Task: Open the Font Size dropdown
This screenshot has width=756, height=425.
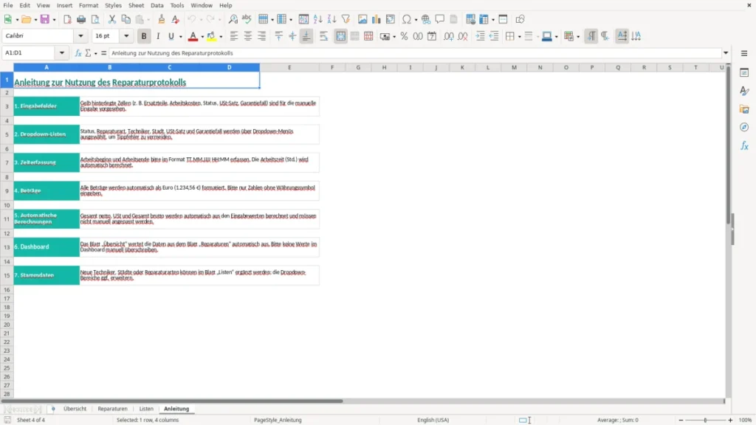Action: [x=126, y=35]
